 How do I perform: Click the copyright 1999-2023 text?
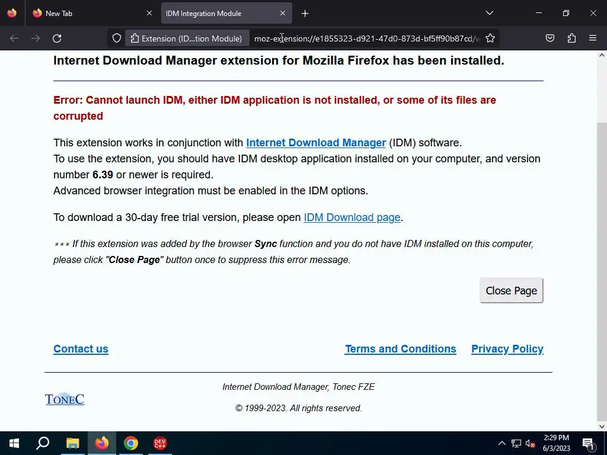(x=299, y=408)
